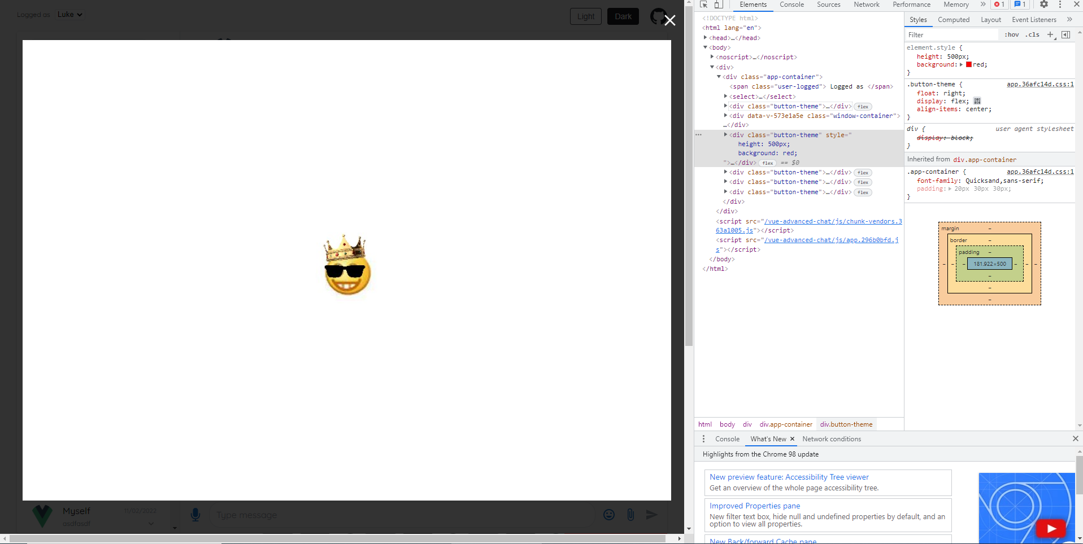The image size is (1083, 544).
Task: Open the blue issues count badge
Action: click(x=1020, y=5)
